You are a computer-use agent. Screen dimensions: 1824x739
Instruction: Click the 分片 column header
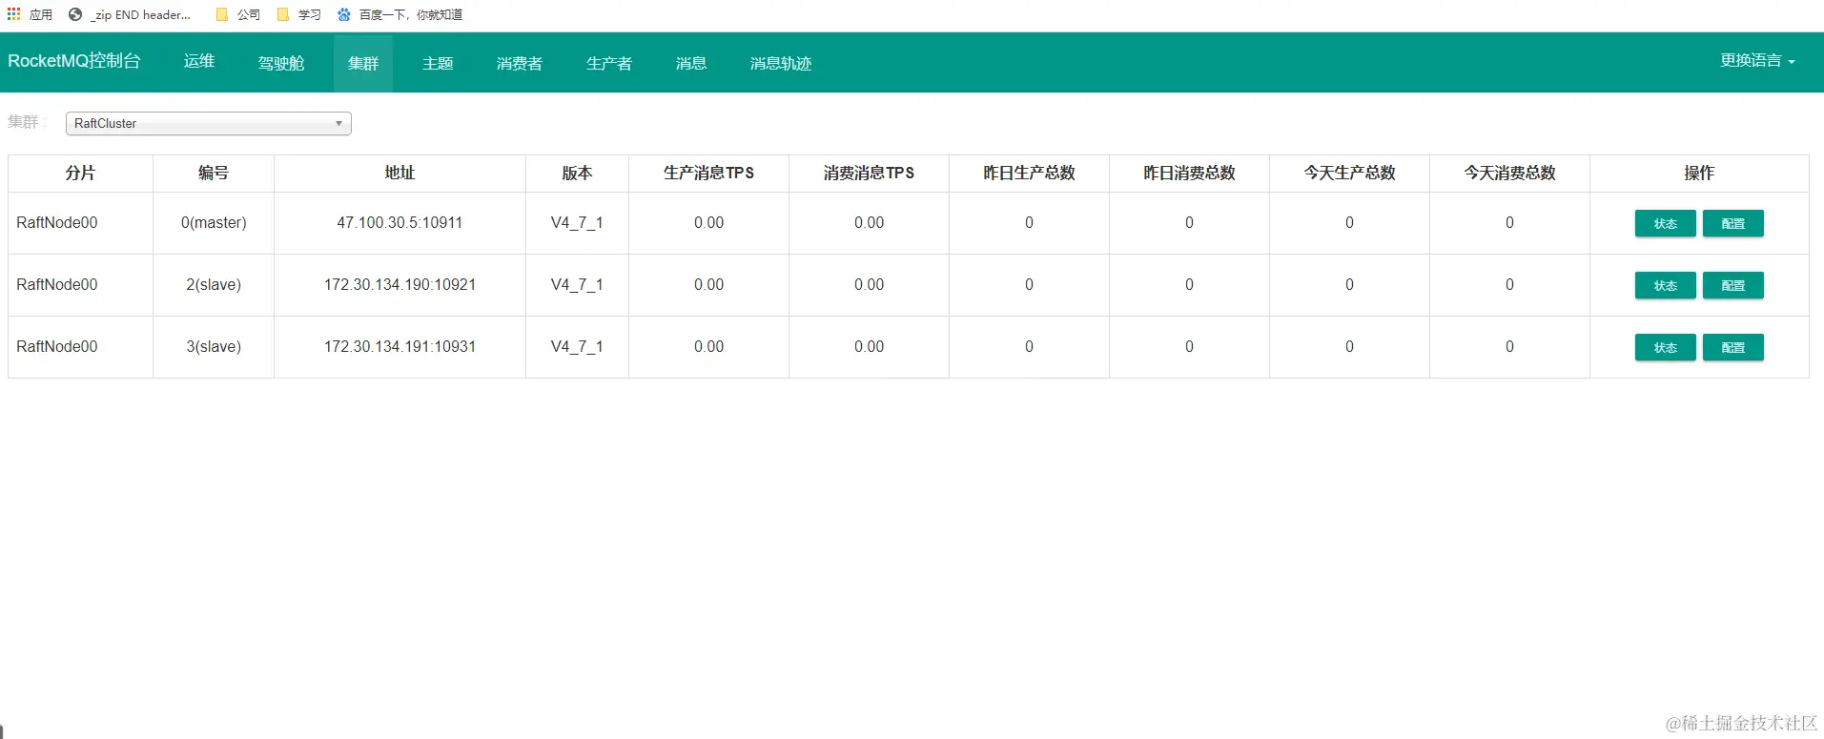(x=80, y=173)
